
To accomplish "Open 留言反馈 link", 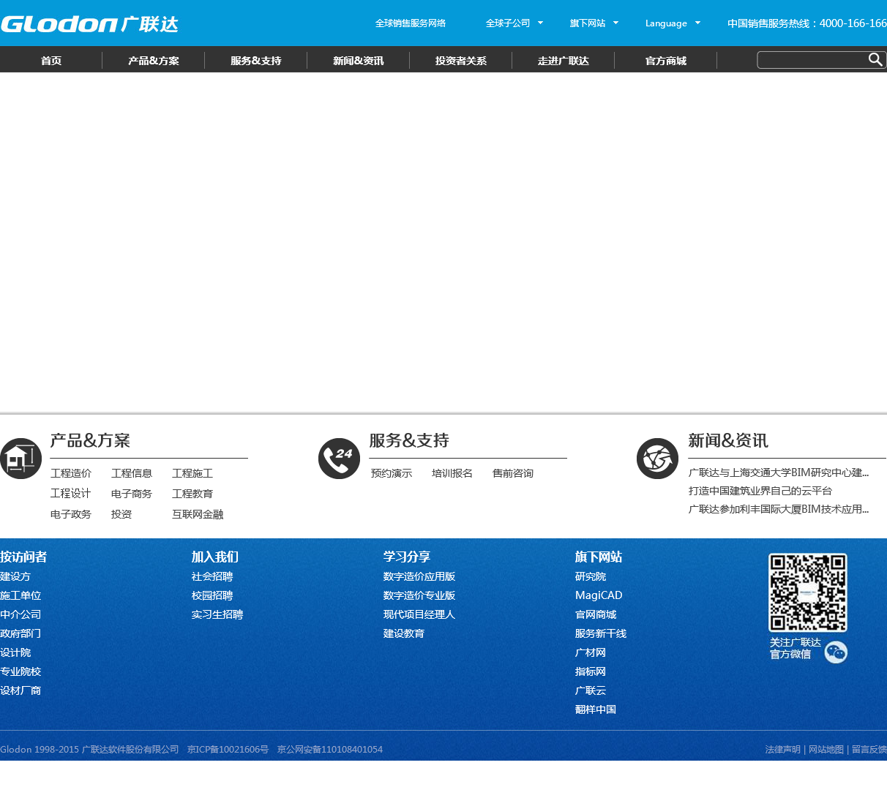I will click(x=869, y=750).
